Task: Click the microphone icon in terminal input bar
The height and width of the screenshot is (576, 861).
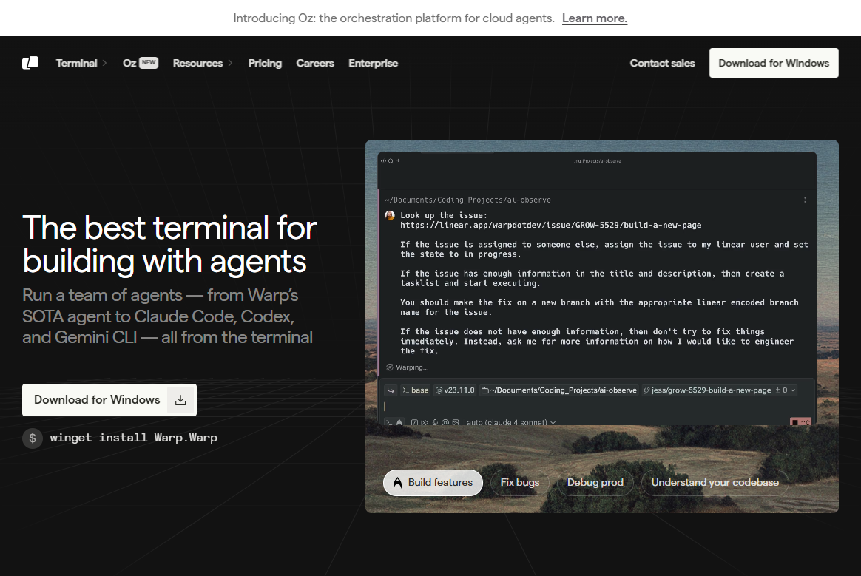Action: coord(435,423)
